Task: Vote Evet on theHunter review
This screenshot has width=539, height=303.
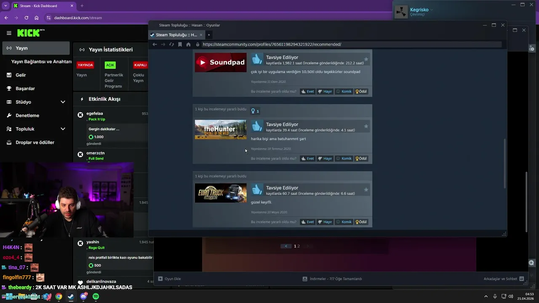Action: 307,159
